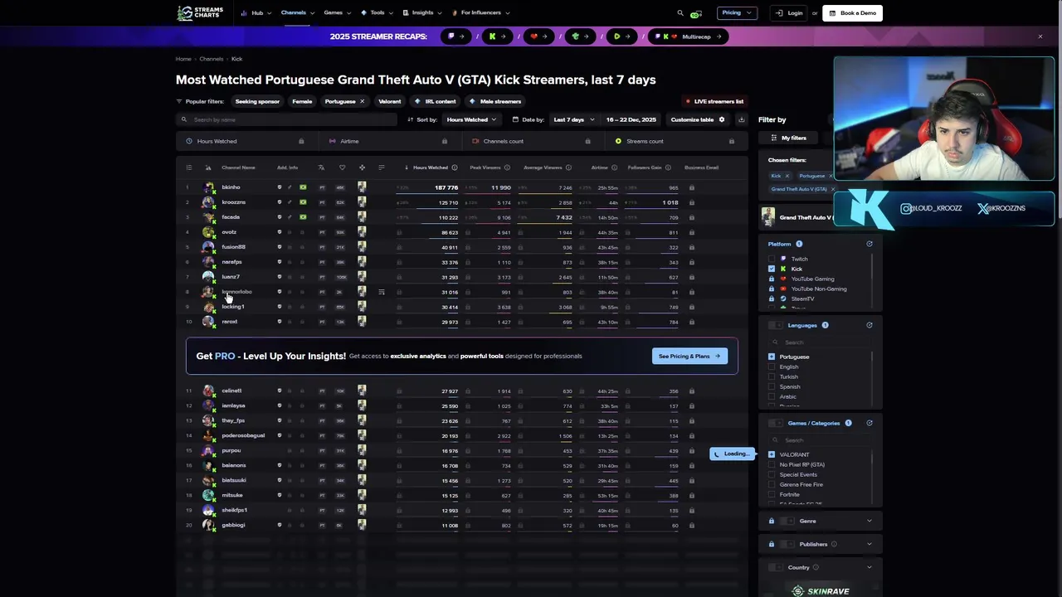Viewport: 1062px width, 597px height.
Task: Open the Hub menu dropdown
Action: [x=256, y=12]
